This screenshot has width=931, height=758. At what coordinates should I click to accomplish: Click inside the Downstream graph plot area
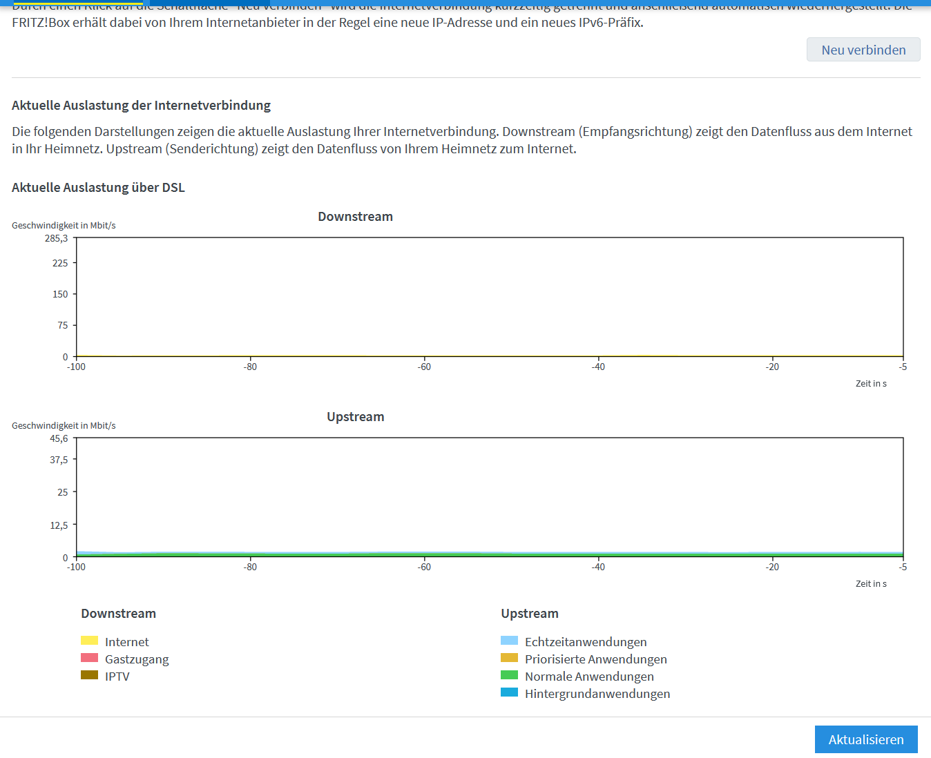click(x=489, y=297)
